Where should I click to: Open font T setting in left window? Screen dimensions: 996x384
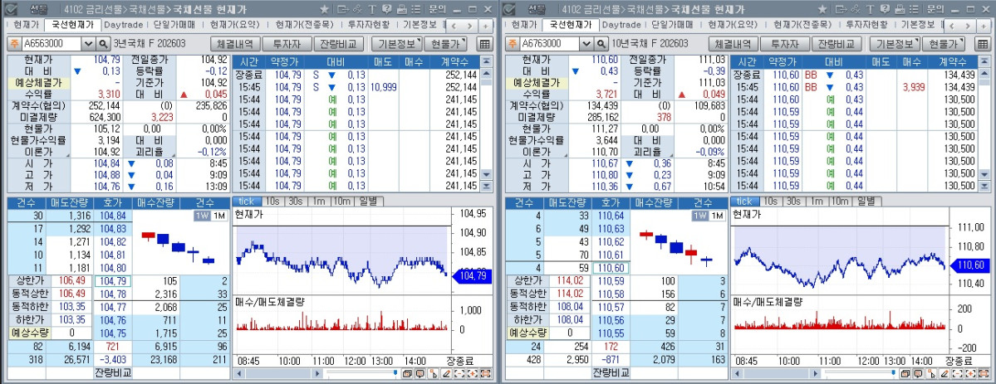tap(372, 9)
